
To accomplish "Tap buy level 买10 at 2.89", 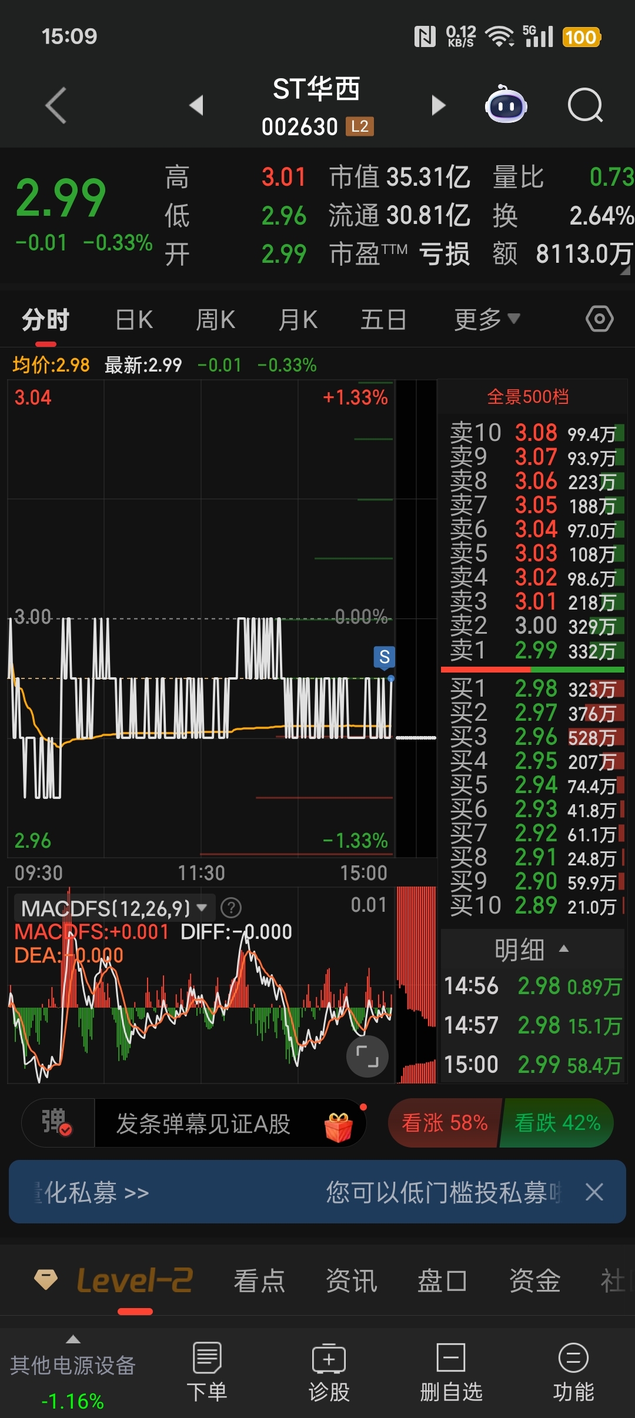I will 533,905.
